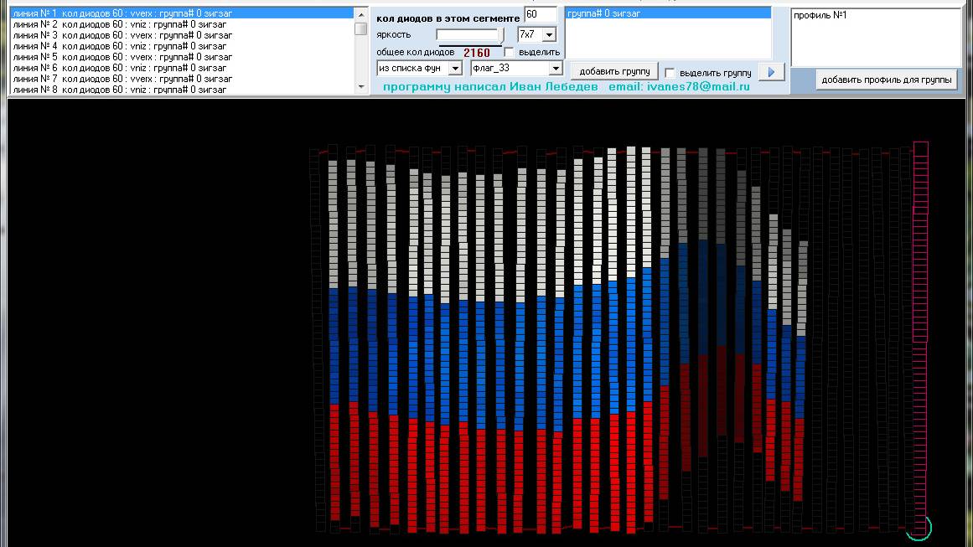This screenshot has width=973, height=547.
Task: Click the total diode count 2160
Action: [477, 53]
